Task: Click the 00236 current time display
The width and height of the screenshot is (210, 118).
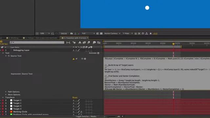Action: pos(64,33)
